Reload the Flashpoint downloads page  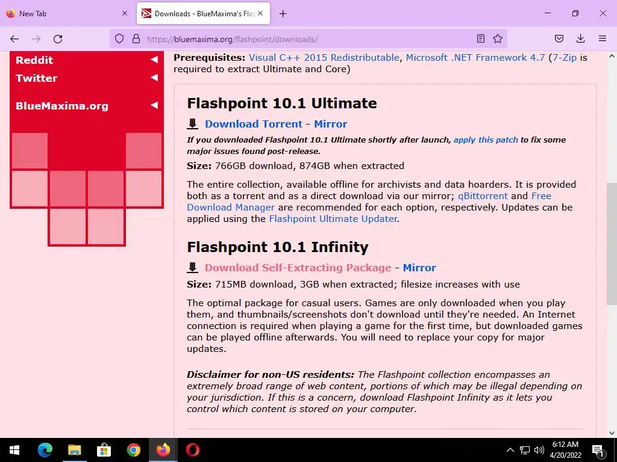58,39
